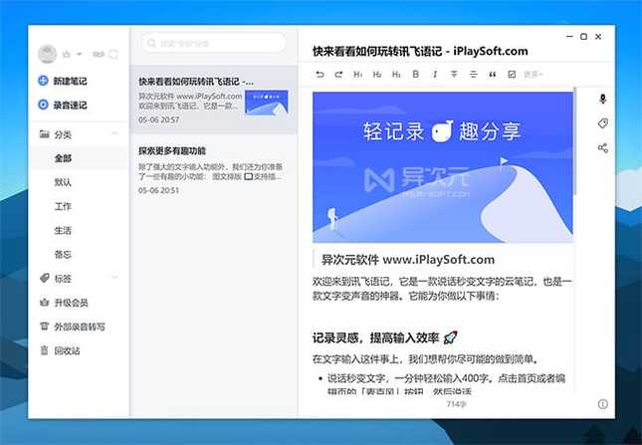
Task: Click the crown icon for 升级会员
Action: 44,302
